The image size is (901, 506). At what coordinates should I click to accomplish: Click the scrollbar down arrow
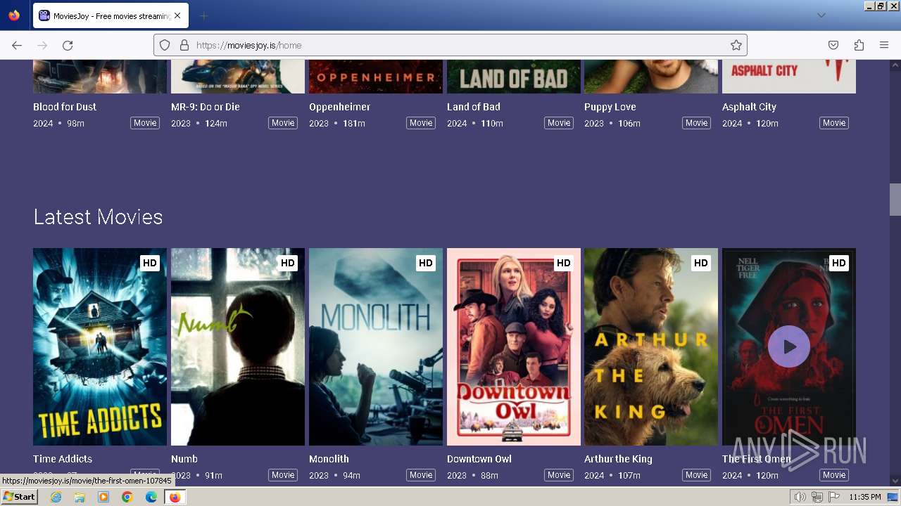pos(895,481)
